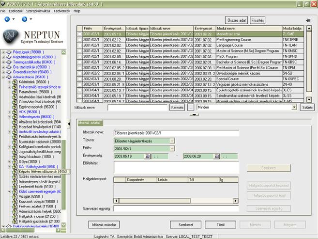The image size is (318, 239).
Task: Click the Óra statisztikák node icon
Action: [9, 67]
